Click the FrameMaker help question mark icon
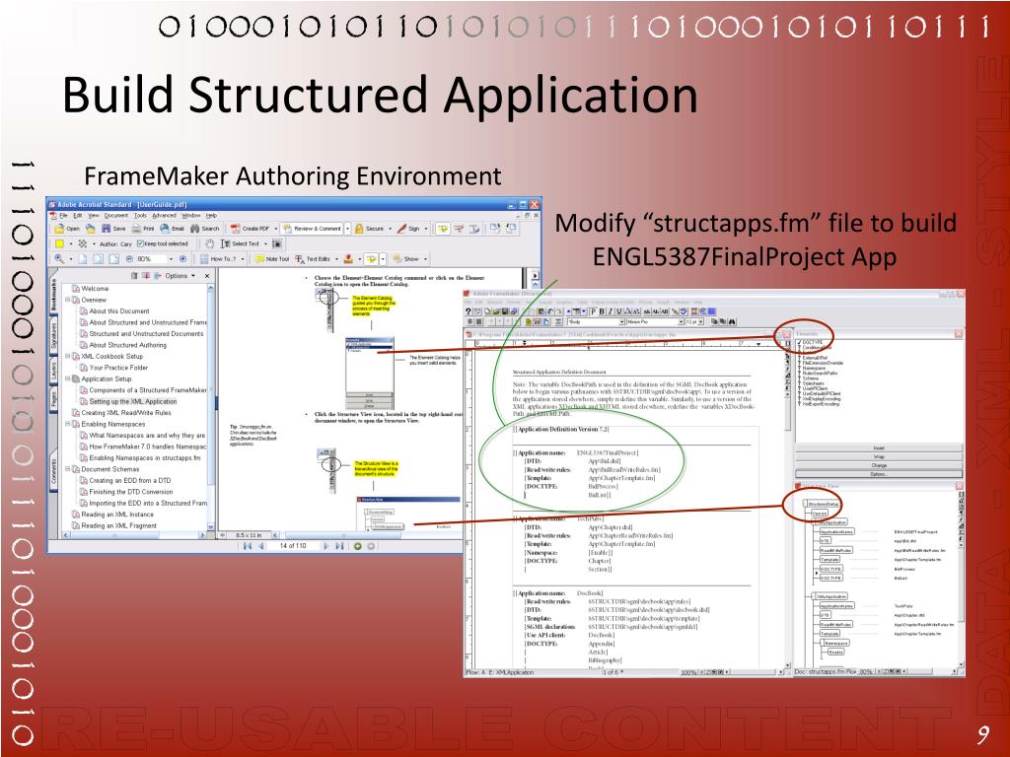This screenshot has width=1010, height=757. coord(469,311)
